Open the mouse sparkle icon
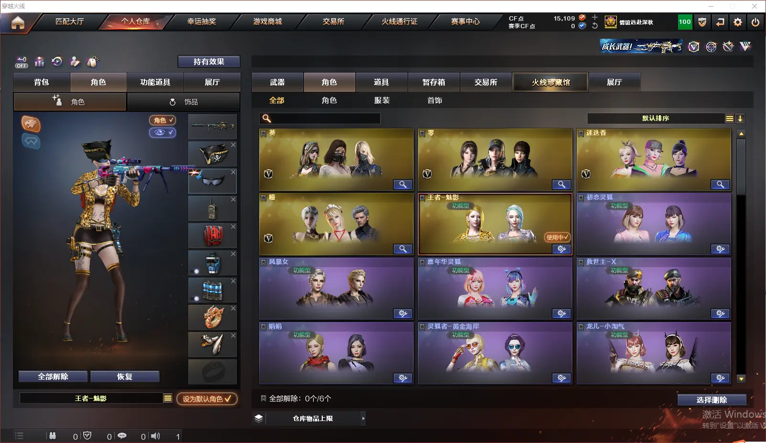This screenshot has width=766, height=443. [93, 62]
